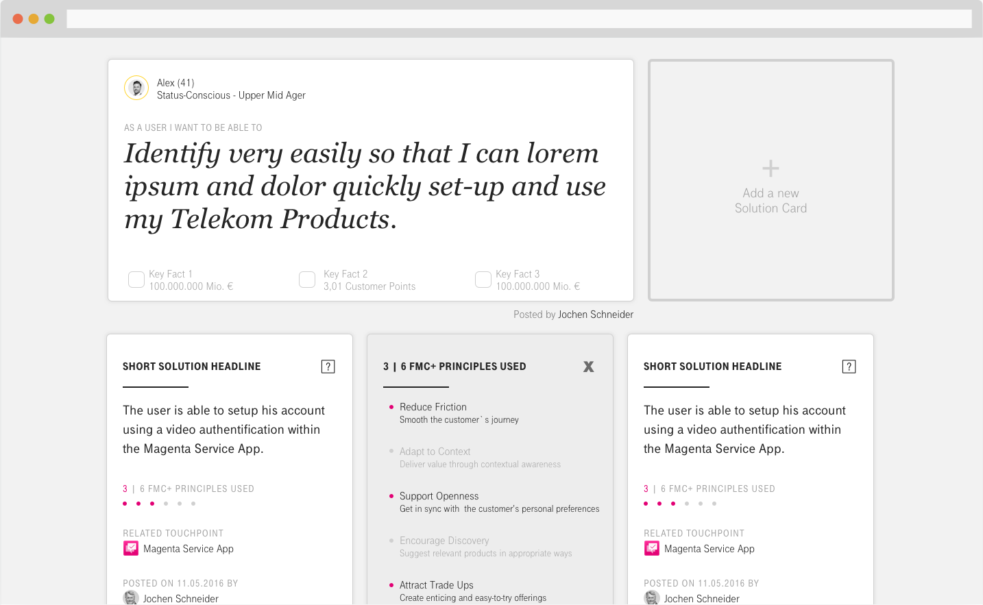Select the Reduce Friction principle

click(433, 407)
